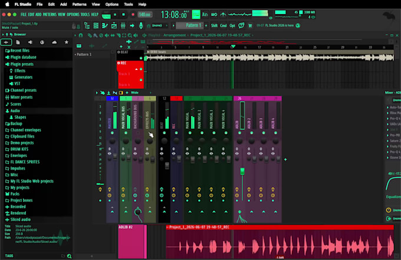This screenshot has width=401, height=260.
Task: Click the BEAT mixer track volume fader
Action: (167, 166)
